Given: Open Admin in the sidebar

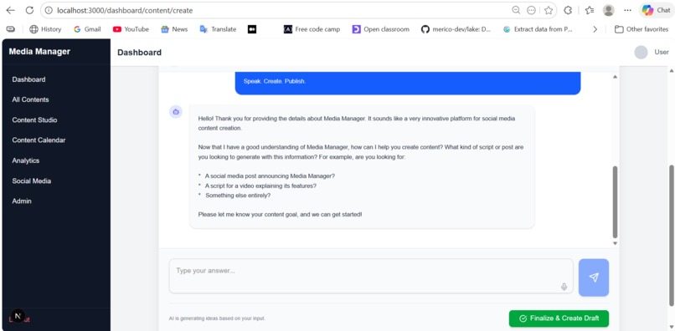Looking at the screenshot, I should [22, 201].
